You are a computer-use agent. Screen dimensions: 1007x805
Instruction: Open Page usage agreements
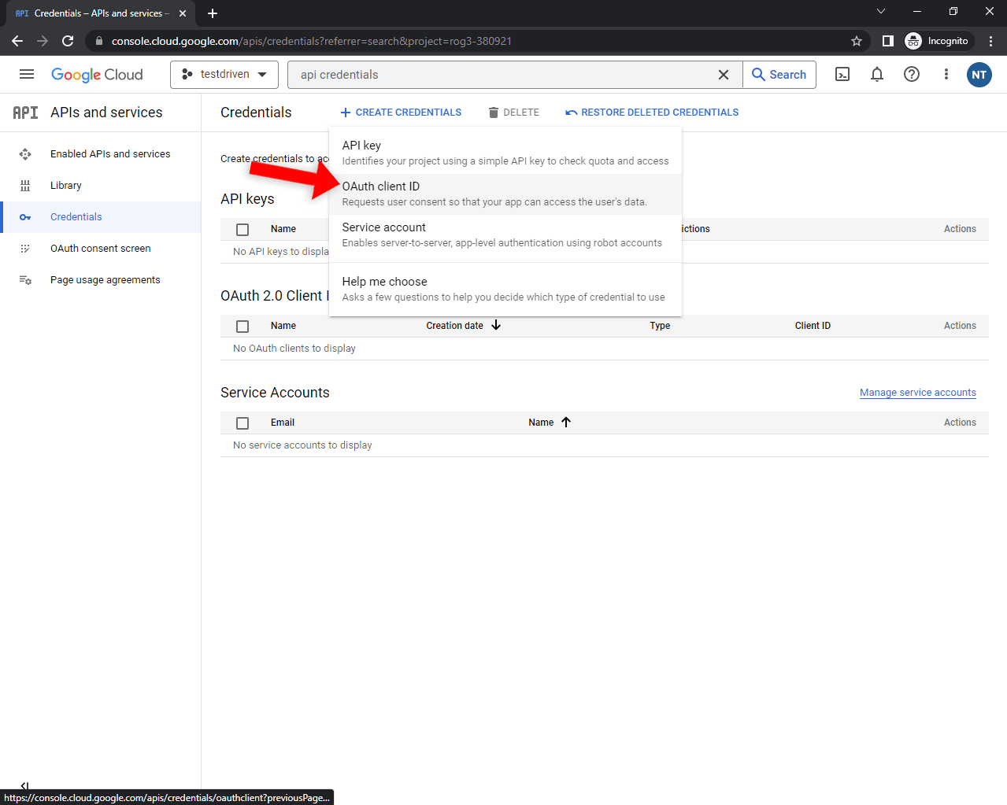pyautogui.click(x=106, y=280)
